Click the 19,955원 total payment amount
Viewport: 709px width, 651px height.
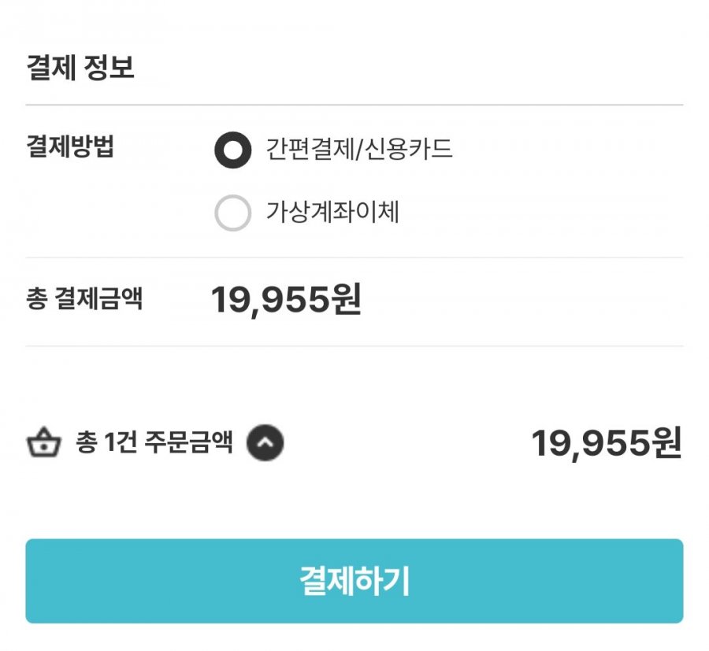pos(286,299)
